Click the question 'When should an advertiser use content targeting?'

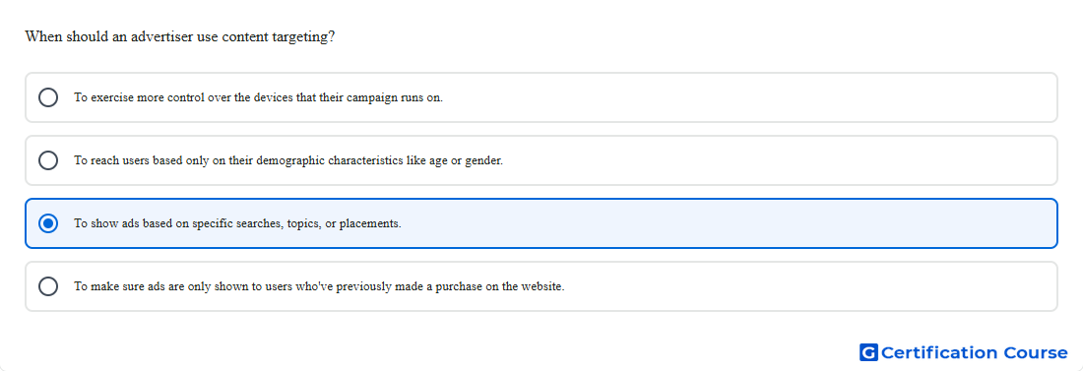click(x=179, y=36)
